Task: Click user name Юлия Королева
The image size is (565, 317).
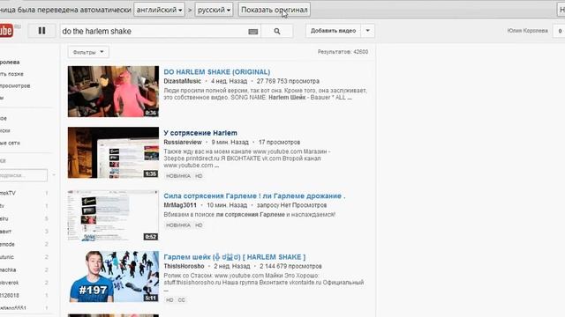Action: point(528,31)
